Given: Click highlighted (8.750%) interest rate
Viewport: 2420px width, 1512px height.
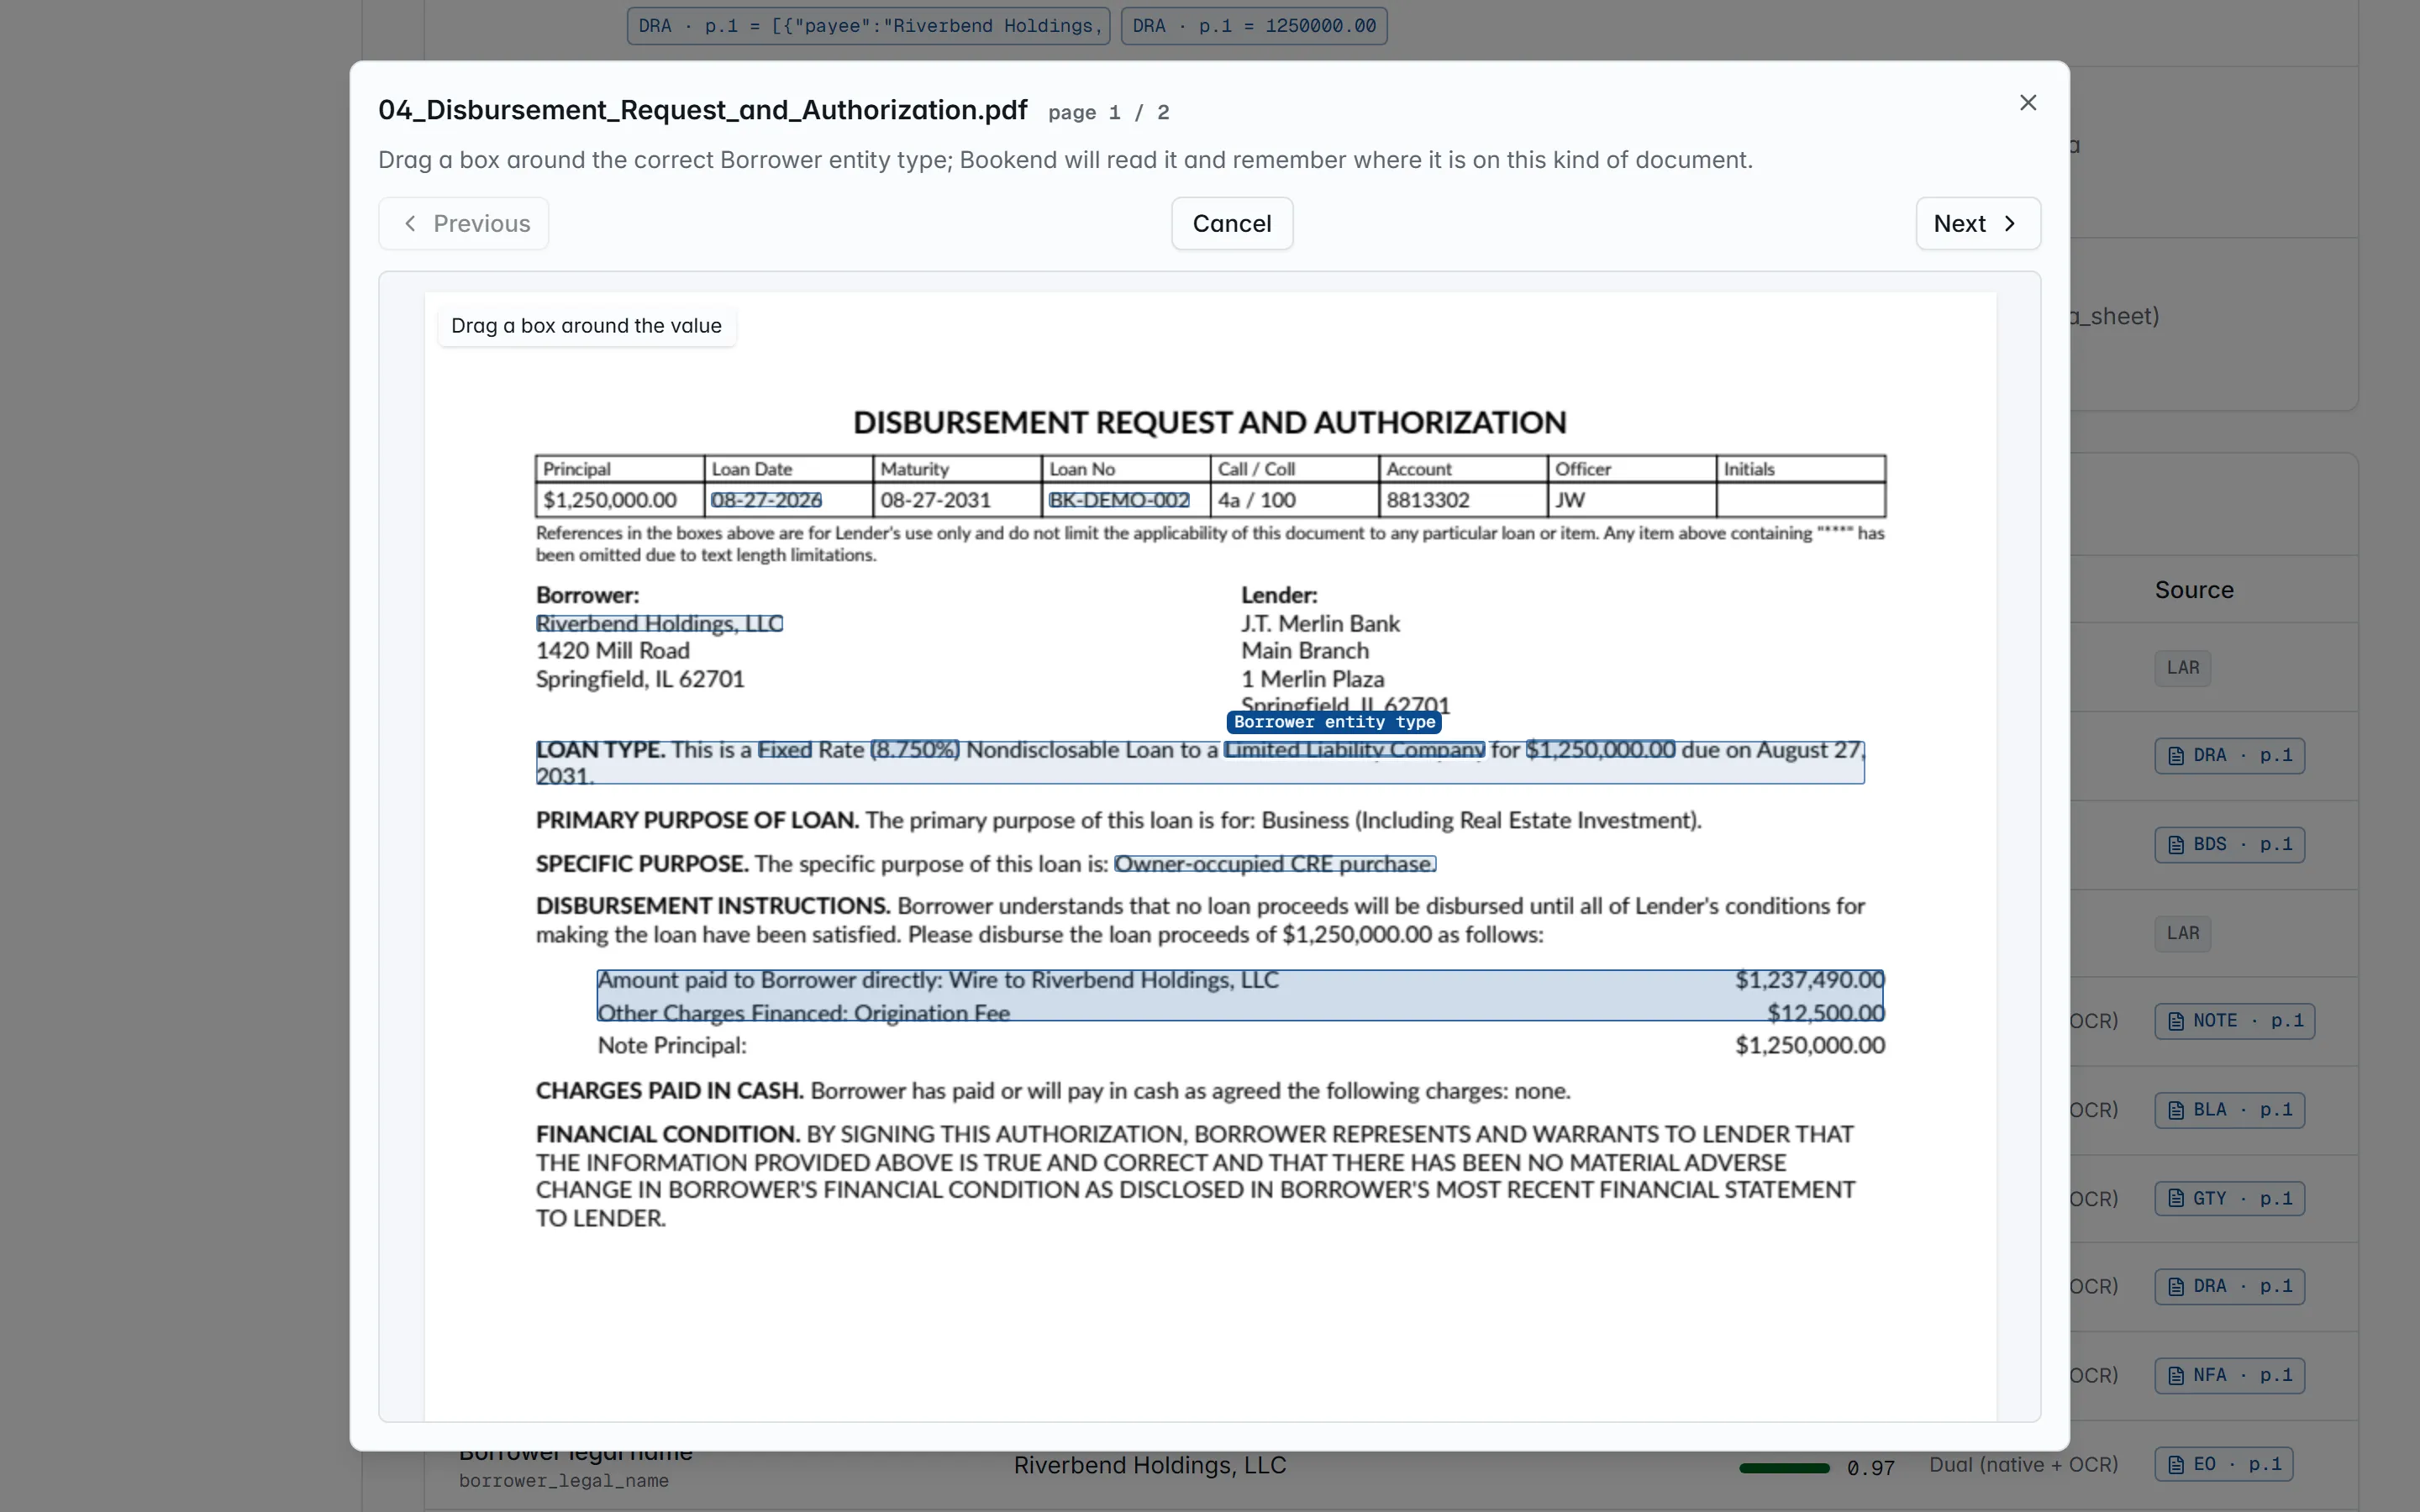Looking at the screenshot, I should 915,749.
